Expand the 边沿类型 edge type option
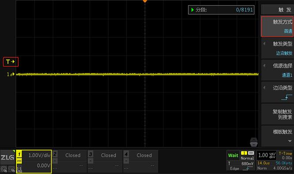 277,92
